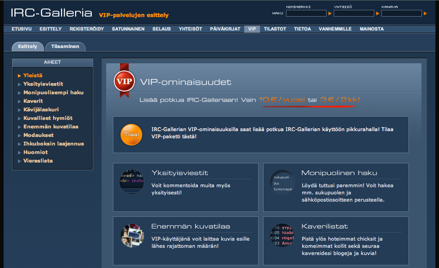Open Kävijälaskuri in the Aiheet sidebar
This screenshot has height=268, width=439.
[x=41, y=110]
